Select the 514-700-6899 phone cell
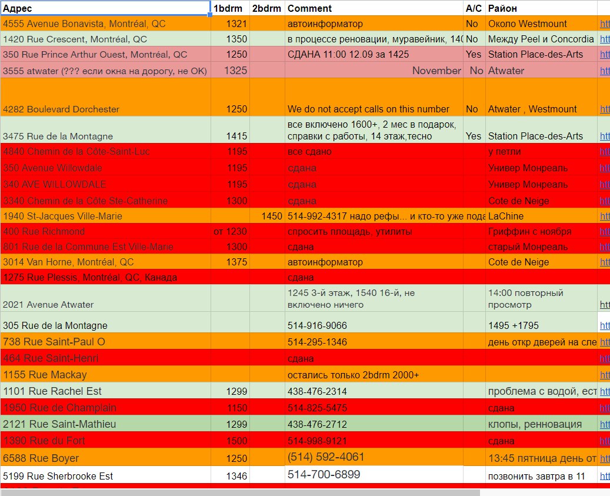 point(374,475)
